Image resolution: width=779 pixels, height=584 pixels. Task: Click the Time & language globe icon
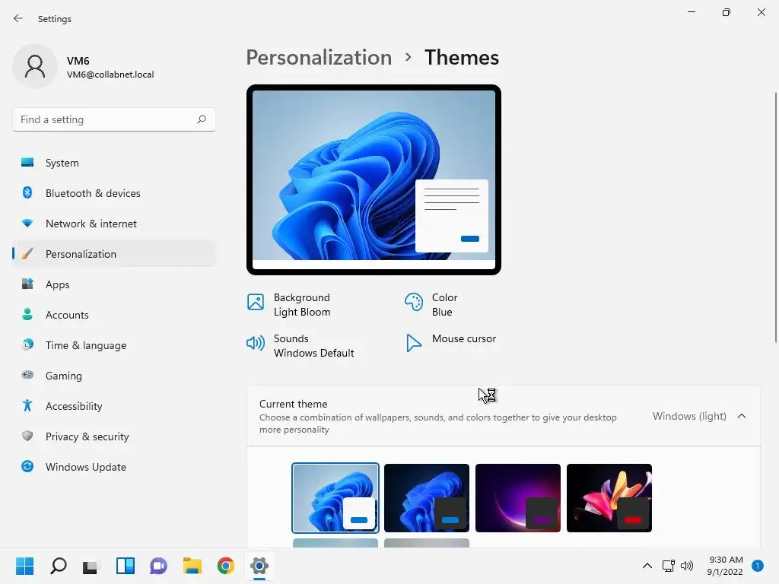(27, 344)
